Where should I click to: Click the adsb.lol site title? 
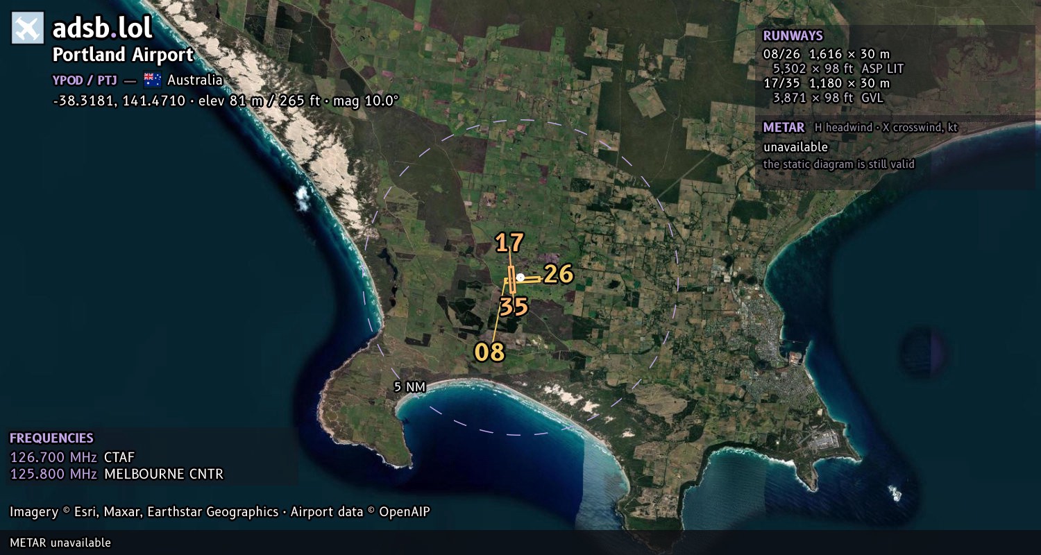click(103, 28)
